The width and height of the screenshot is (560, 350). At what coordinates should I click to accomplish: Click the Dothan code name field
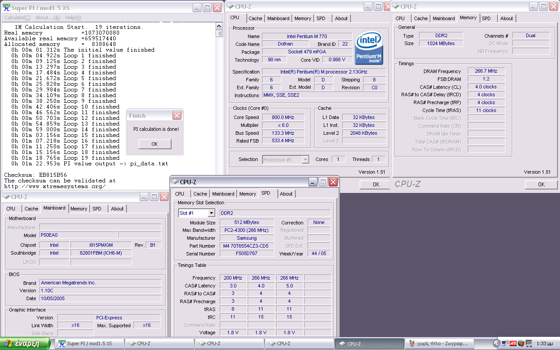tap(285, 44)
